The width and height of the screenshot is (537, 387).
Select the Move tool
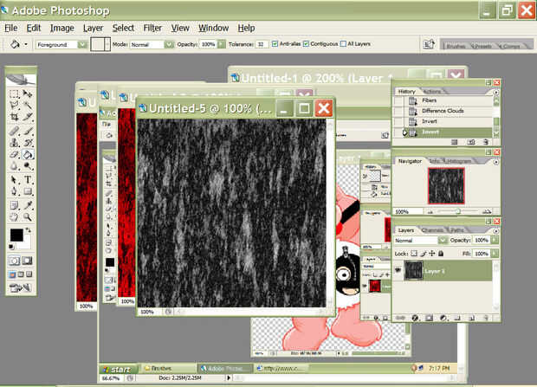(x=28, y=94)
